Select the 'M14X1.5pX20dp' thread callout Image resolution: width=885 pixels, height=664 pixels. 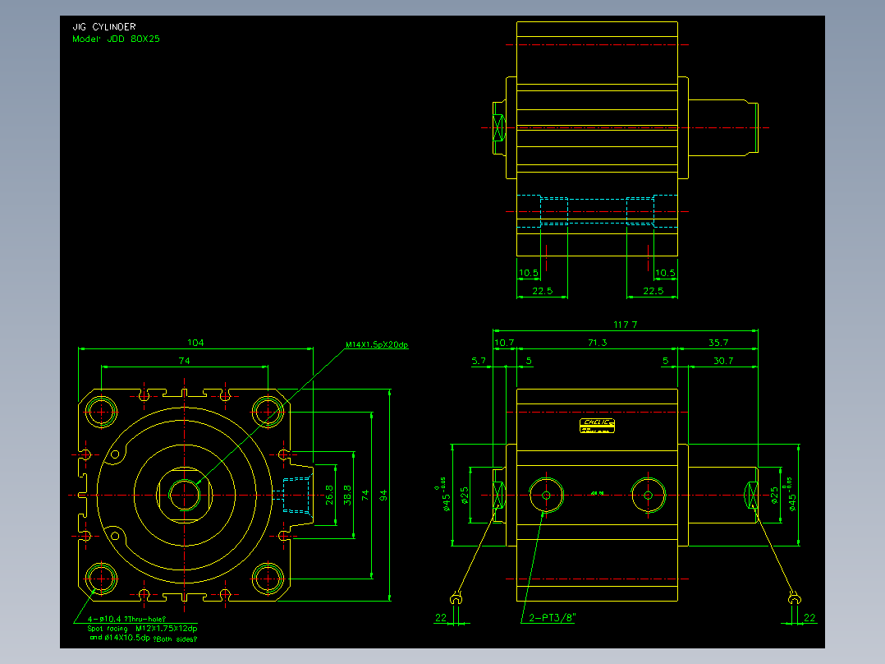377,344
